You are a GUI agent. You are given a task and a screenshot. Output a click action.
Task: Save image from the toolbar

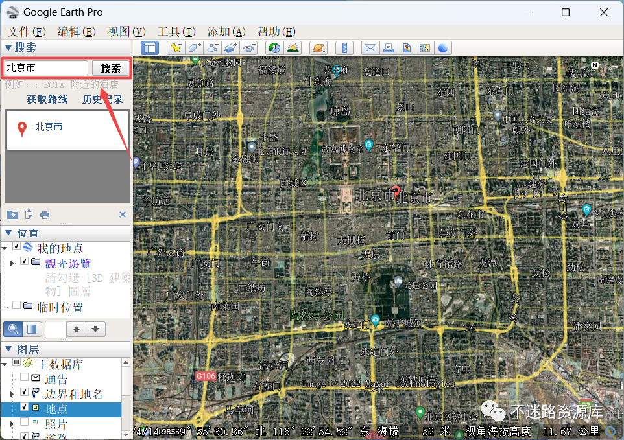[x=407, y=49]
